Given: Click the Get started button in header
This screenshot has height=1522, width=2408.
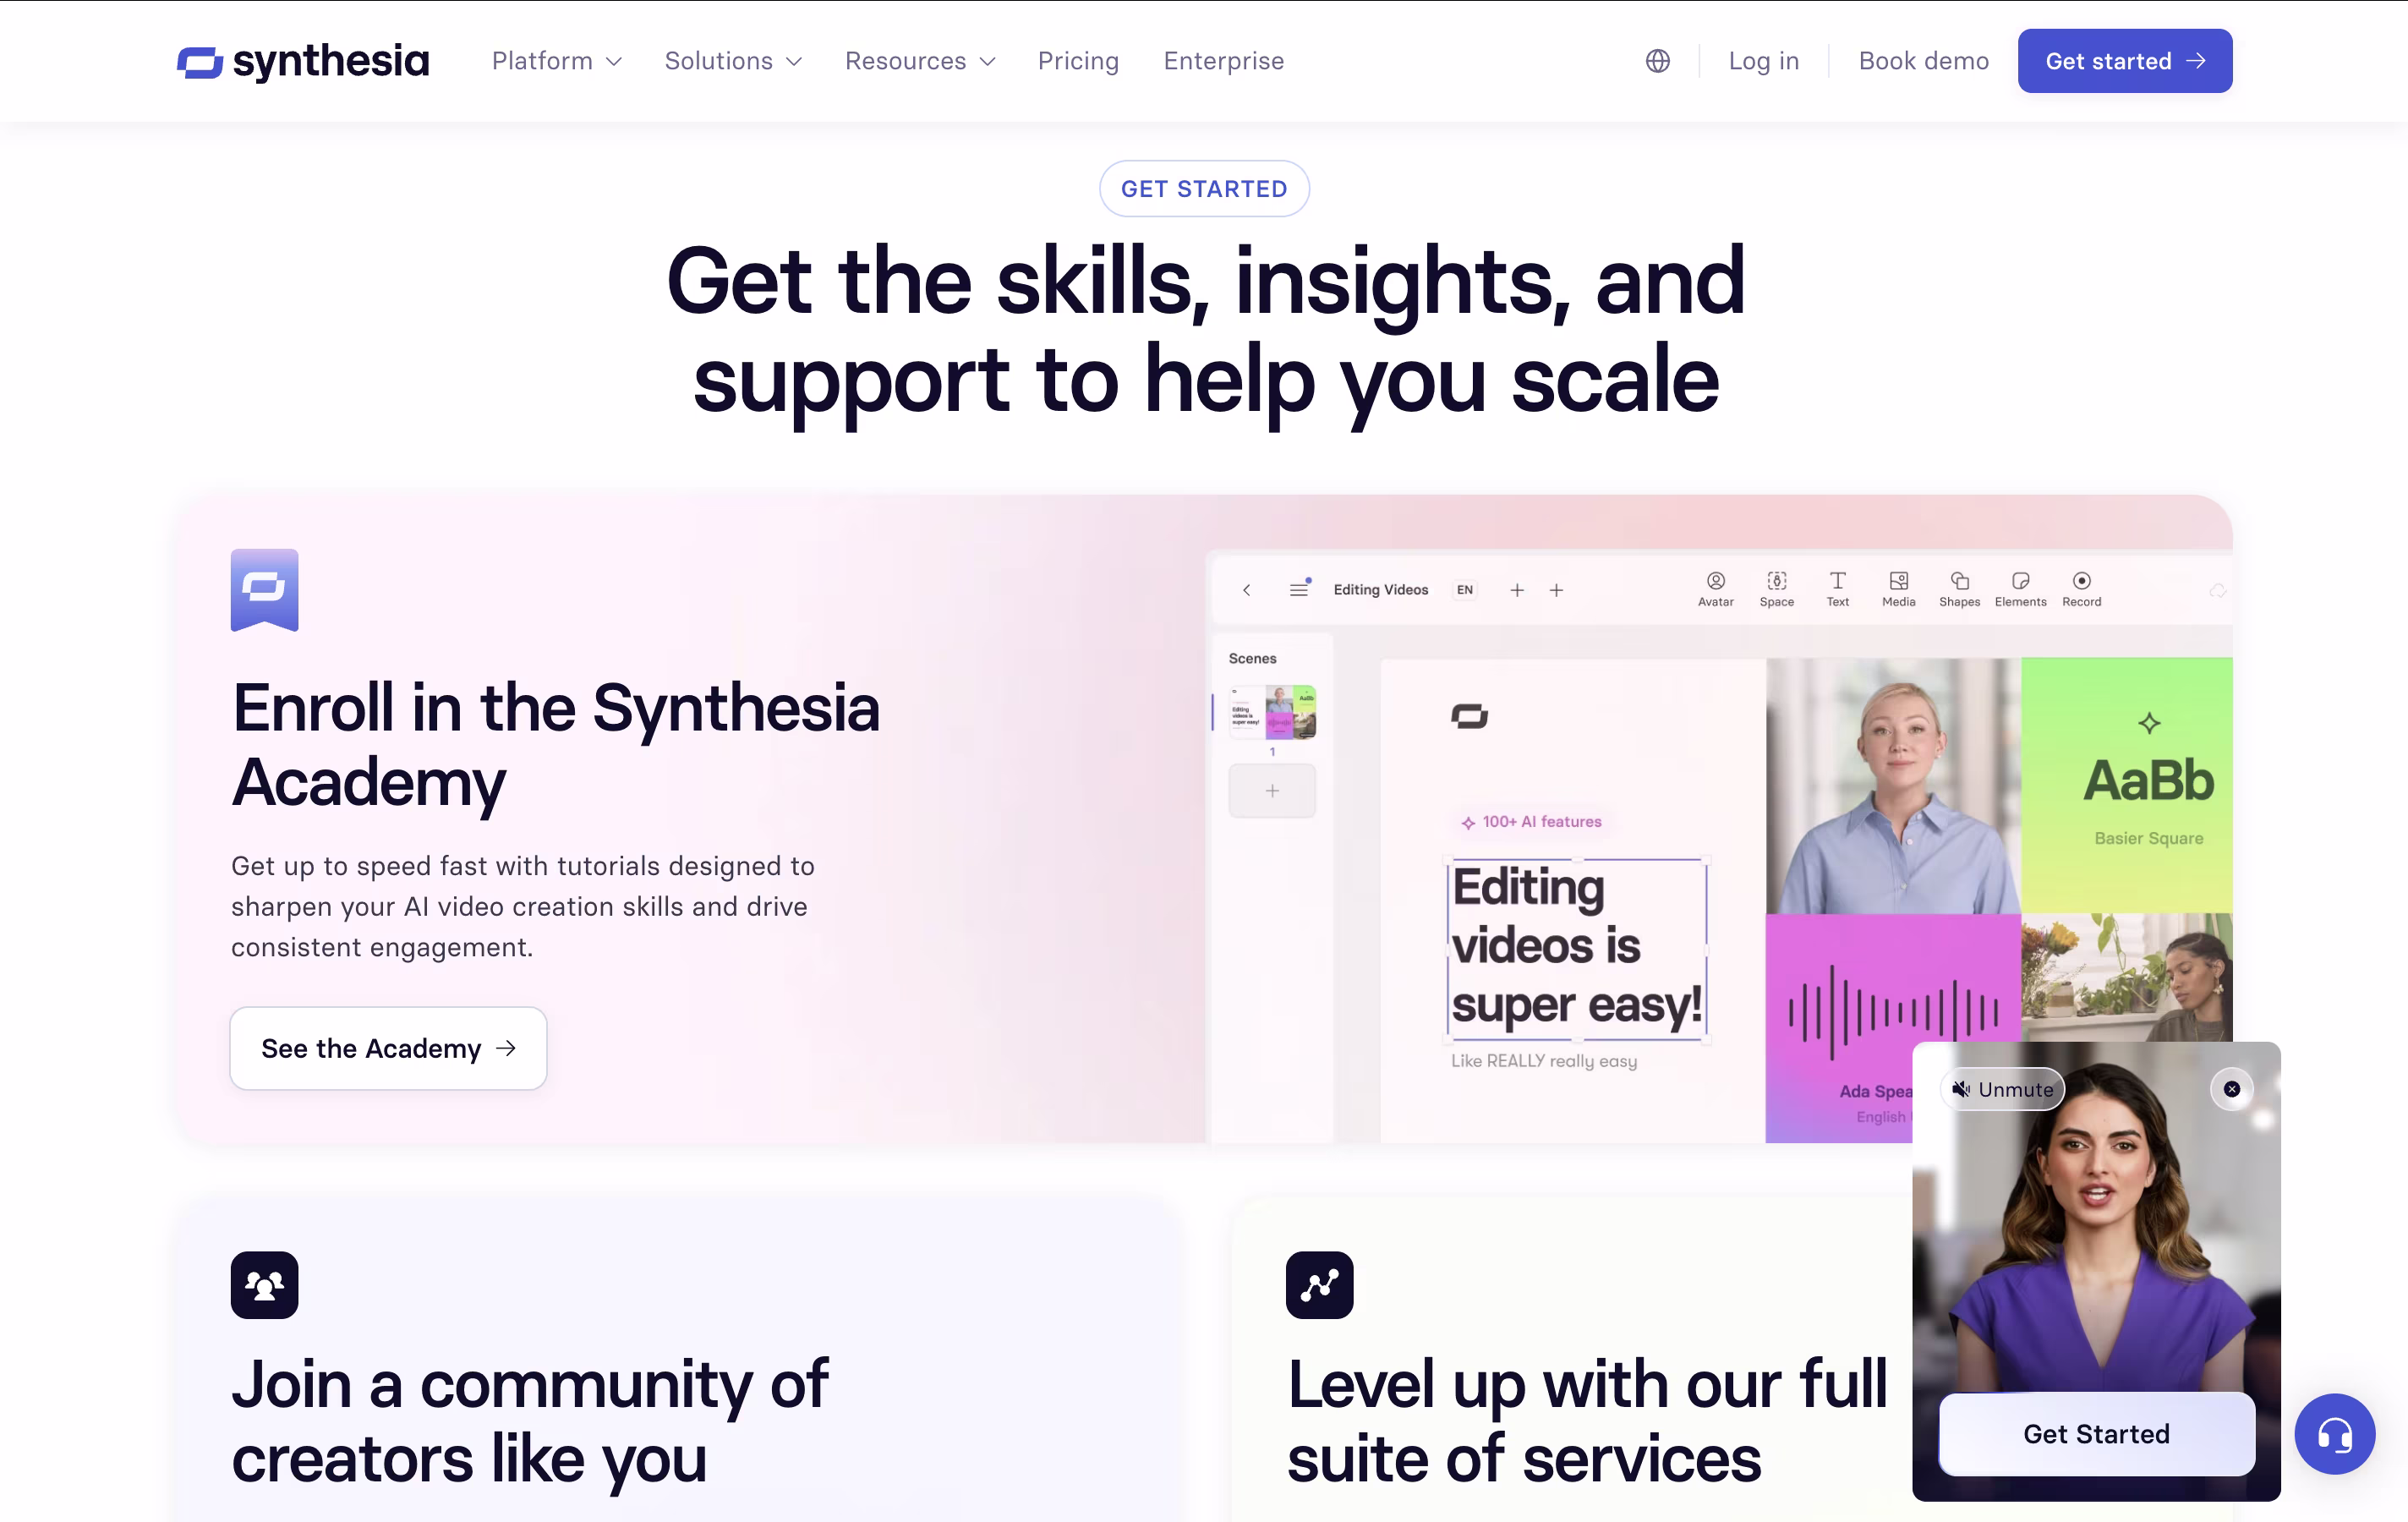Looking at the screenshot, I should click(2124, 61).
